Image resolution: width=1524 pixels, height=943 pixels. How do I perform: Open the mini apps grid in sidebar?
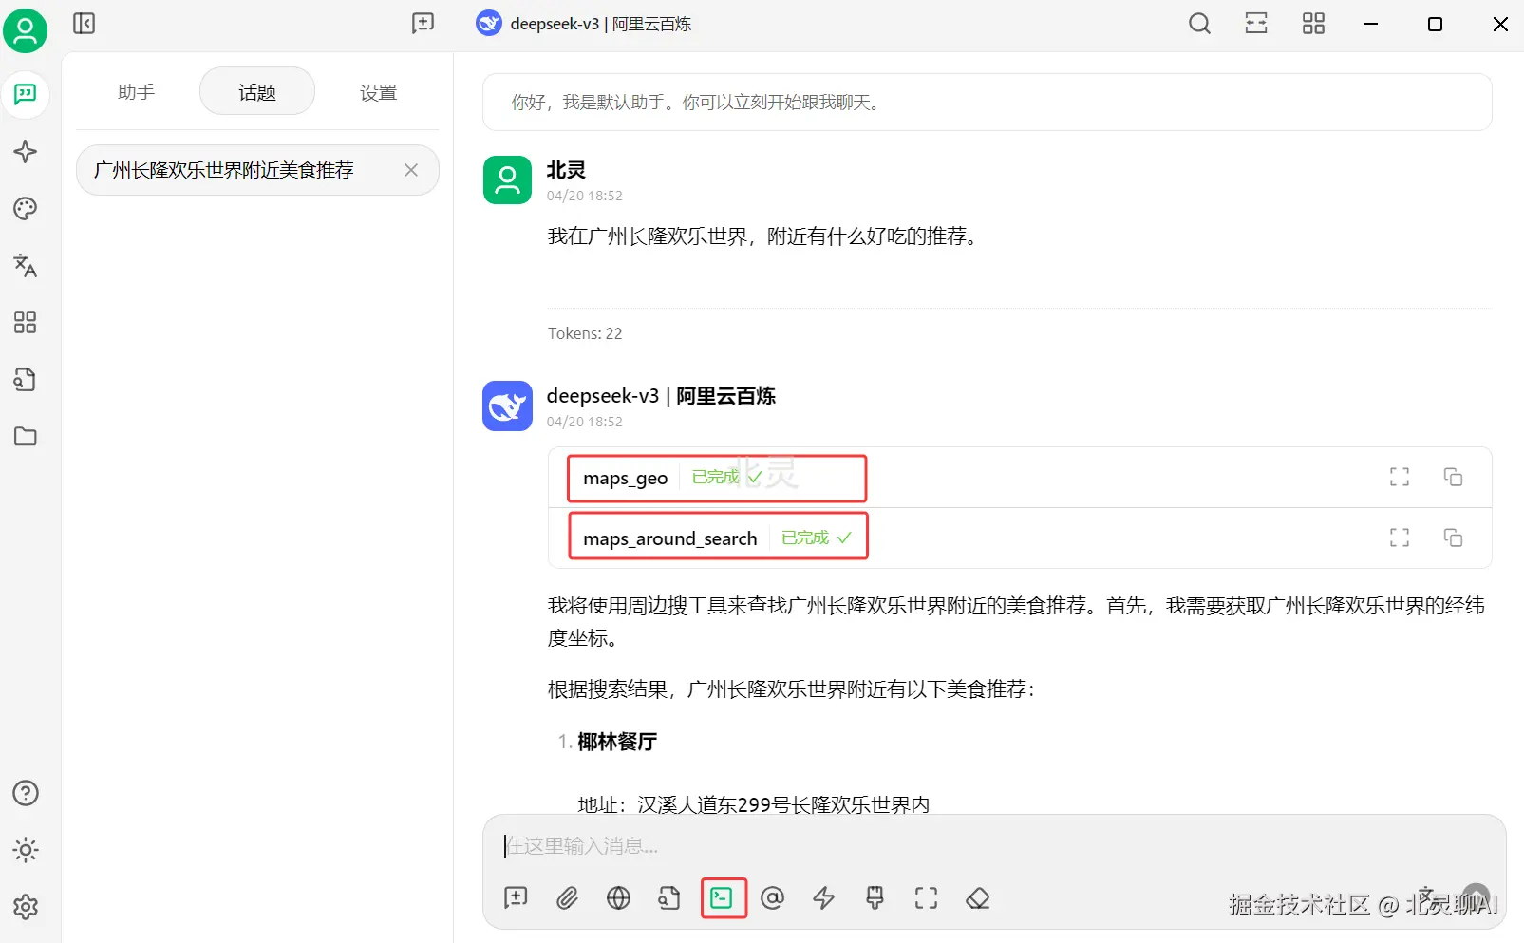26,323
